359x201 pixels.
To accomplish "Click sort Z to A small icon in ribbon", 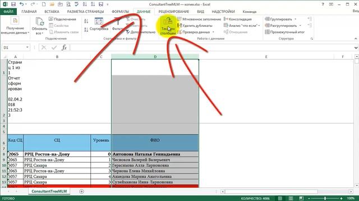I will 86,30.
